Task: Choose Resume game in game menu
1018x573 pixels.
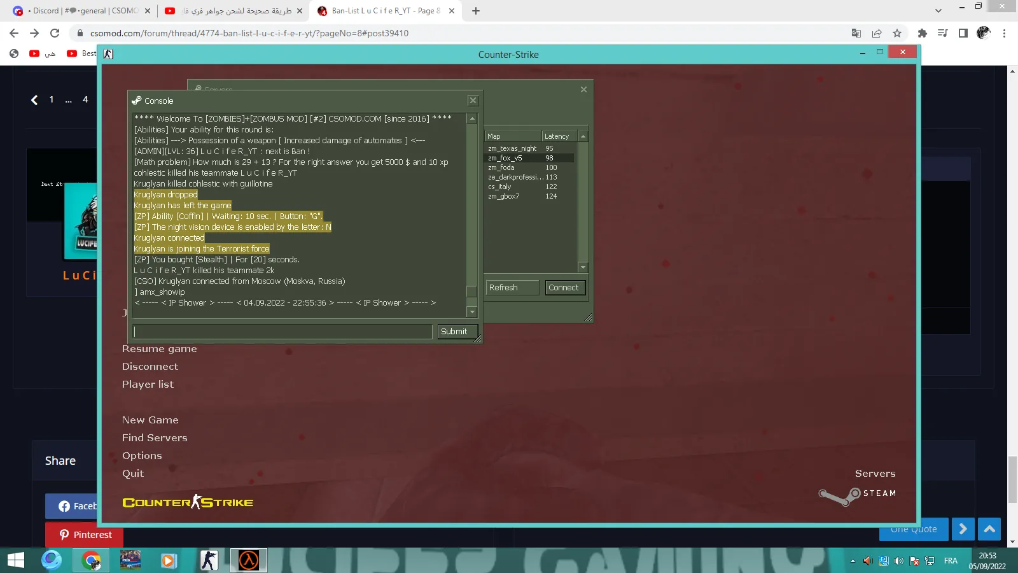Action: pyautogui.click(x=160, y=349)
